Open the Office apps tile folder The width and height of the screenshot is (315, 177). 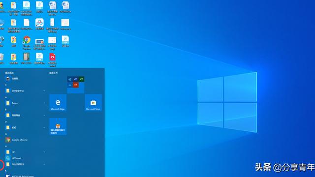pyautogui.click(x=75, y=85)
